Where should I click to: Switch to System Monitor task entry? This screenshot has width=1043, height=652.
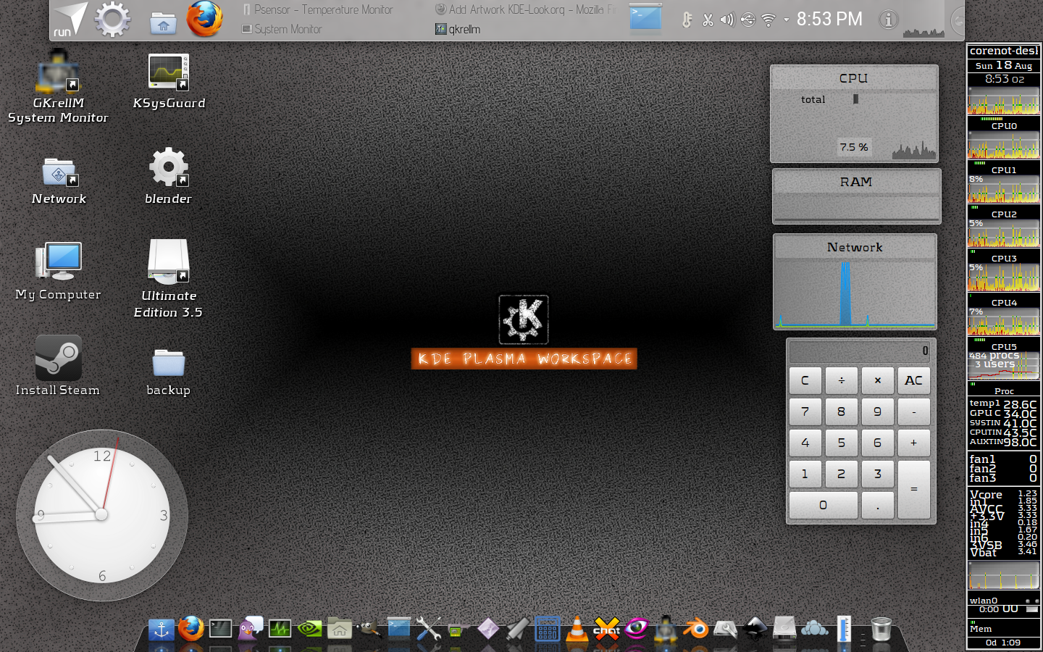coord(282,29)
